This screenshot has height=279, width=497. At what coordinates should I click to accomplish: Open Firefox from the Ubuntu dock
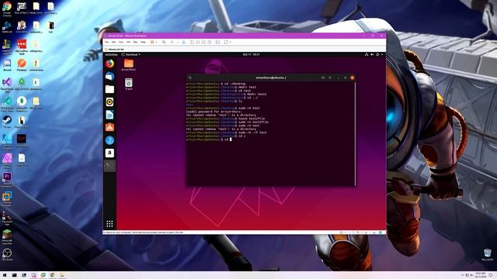pyautogui.click(x=109, y=64)
